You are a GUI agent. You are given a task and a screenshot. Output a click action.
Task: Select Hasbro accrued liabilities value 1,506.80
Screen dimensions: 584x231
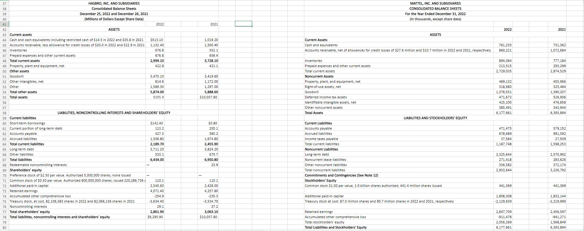click(157, 139)
